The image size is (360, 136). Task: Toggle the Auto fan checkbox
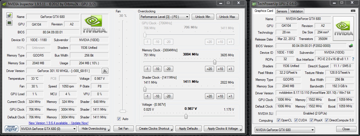click(x=119, y=119)
